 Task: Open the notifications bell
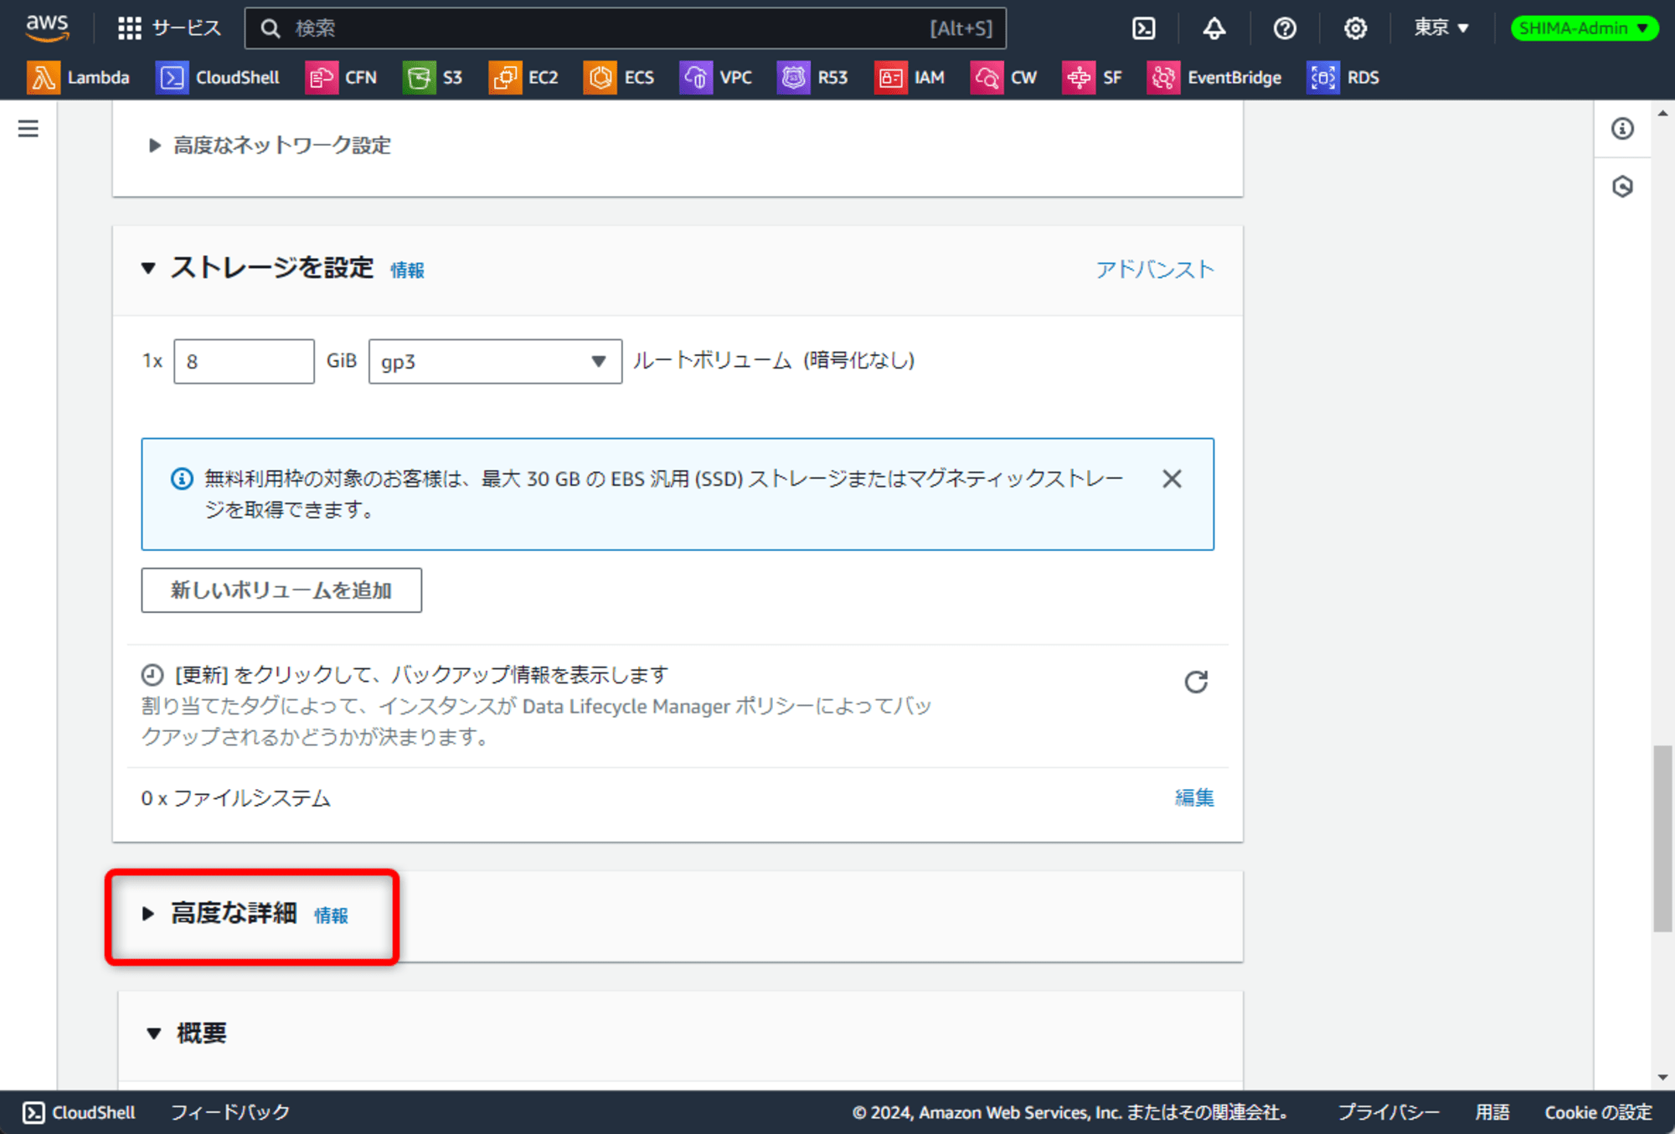click(x=1214, y=28)
